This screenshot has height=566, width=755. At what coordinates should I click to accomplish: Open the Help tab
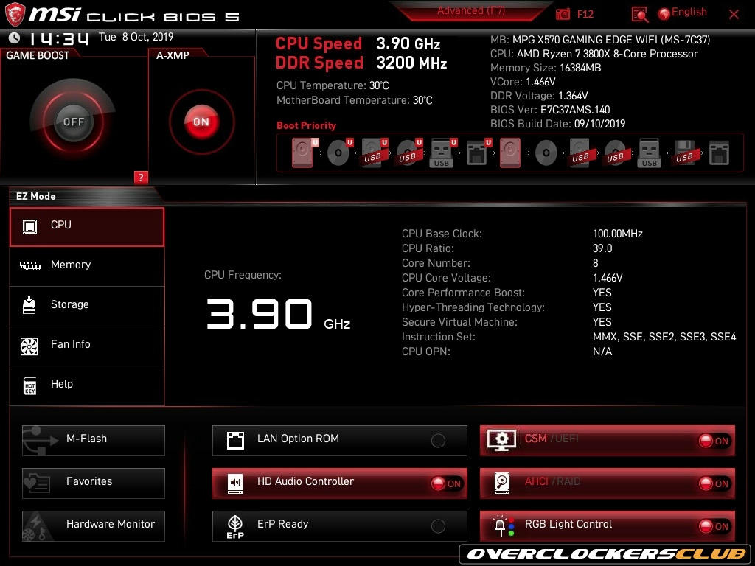click(87, 385)
